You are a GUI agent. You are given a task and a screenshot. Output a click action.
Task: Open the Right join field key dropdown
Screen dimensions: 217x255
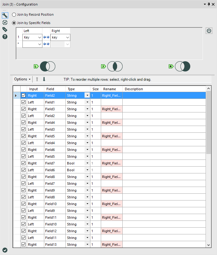[x=67, y=38]
